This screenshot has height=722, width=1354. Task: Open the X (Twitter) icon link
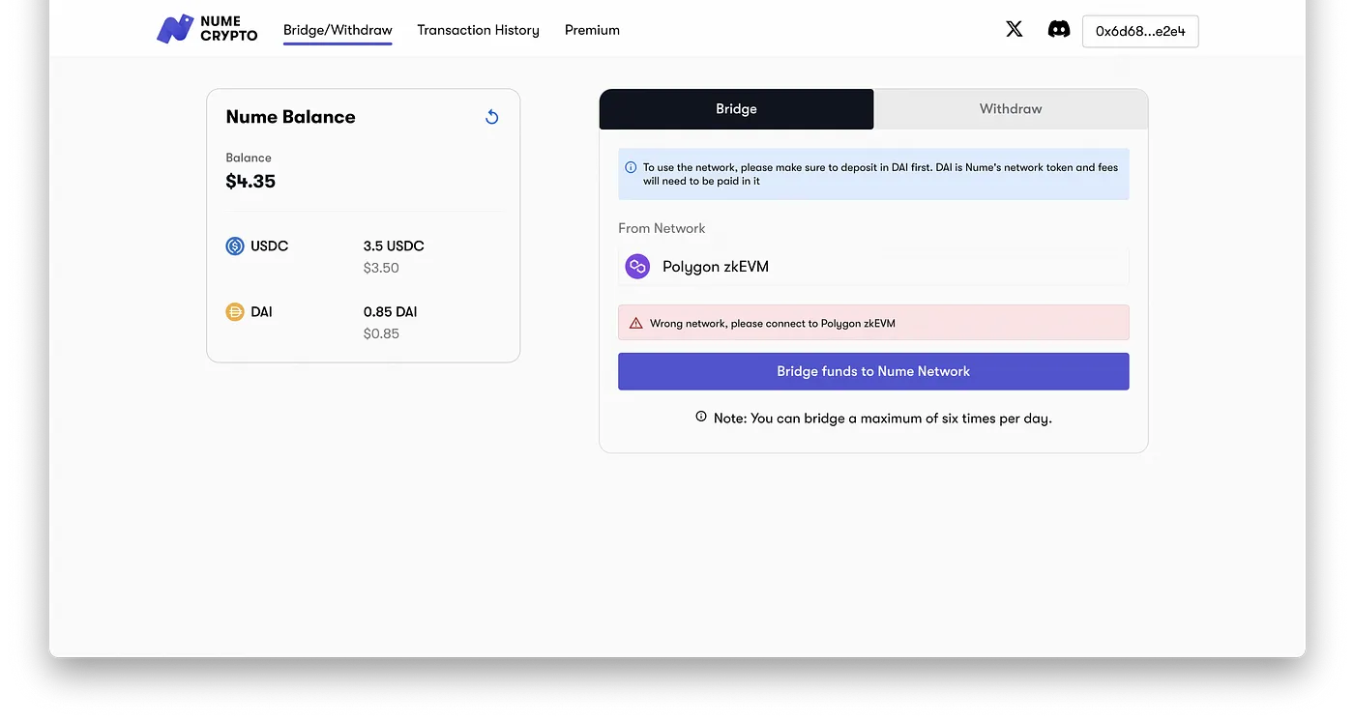pyautogui.click(x=1014, y=29)
